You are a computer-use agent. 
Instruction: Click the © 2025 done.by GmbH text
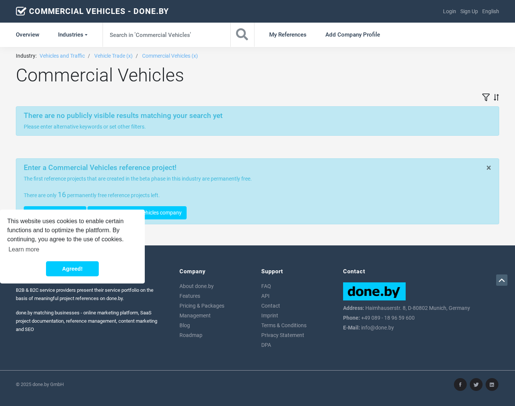pyautogui.click(x=40, y=385)
